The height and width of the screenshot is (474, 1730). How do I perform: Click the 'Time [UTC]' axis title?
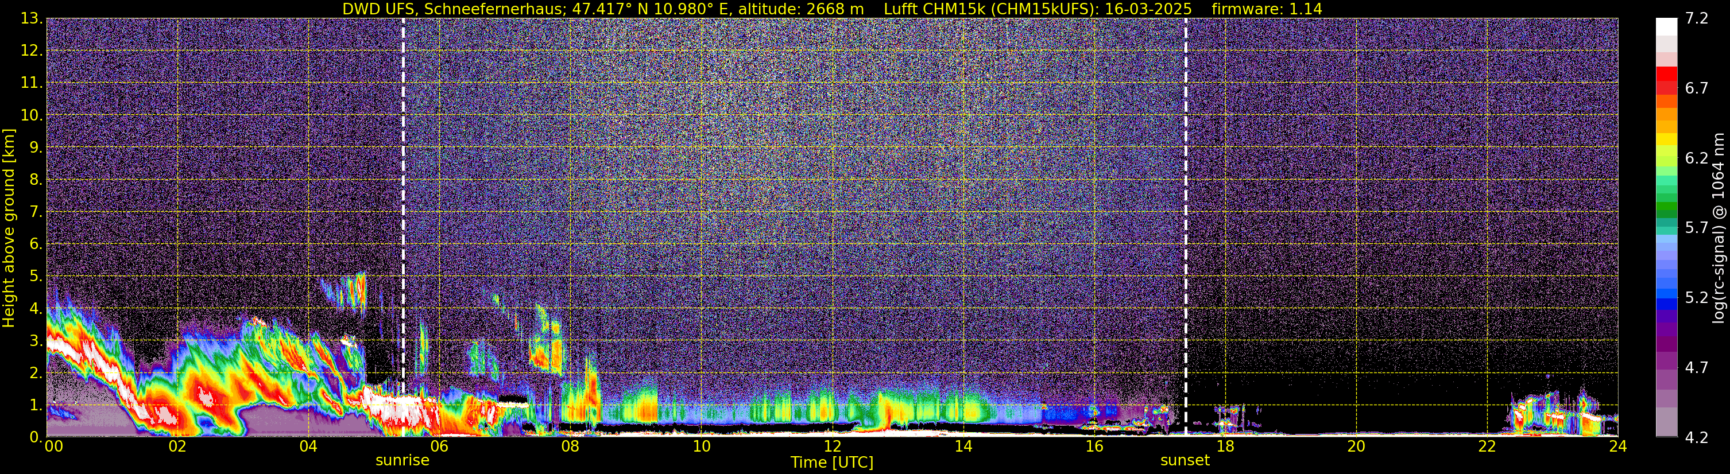click(x=832, y=463)
